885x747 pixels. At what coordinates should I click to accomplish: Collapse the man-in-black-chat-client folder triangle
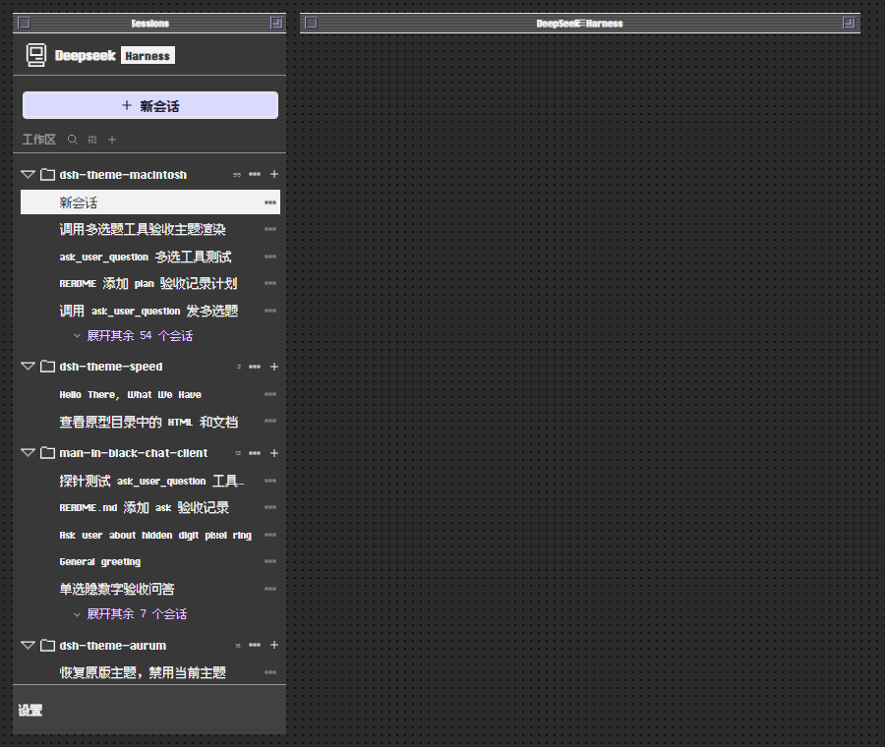pos(29,453)
